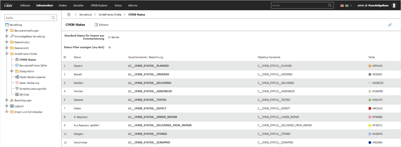Click the user avatar icon

click(x=394, y=5)
